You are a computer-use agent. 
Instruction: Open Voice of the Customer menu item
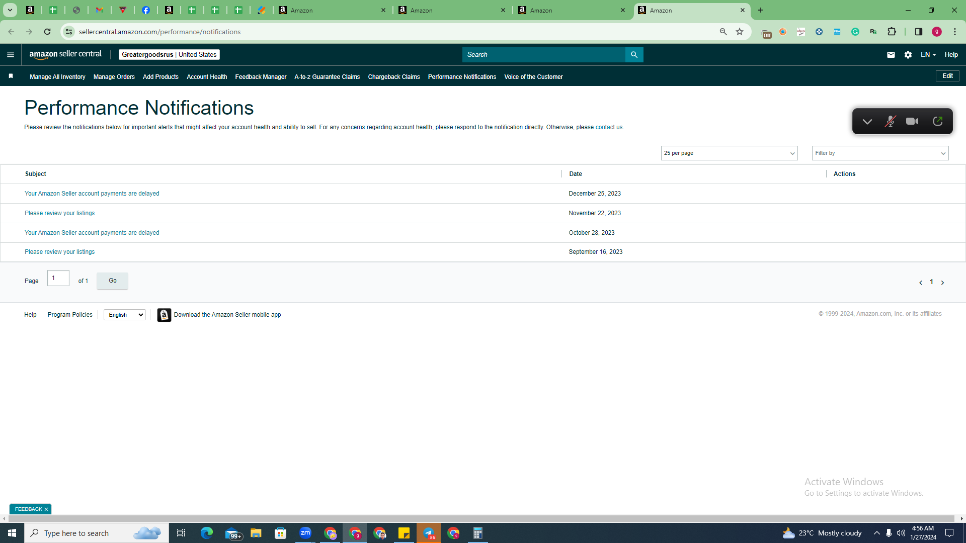[x=533, y=77]
